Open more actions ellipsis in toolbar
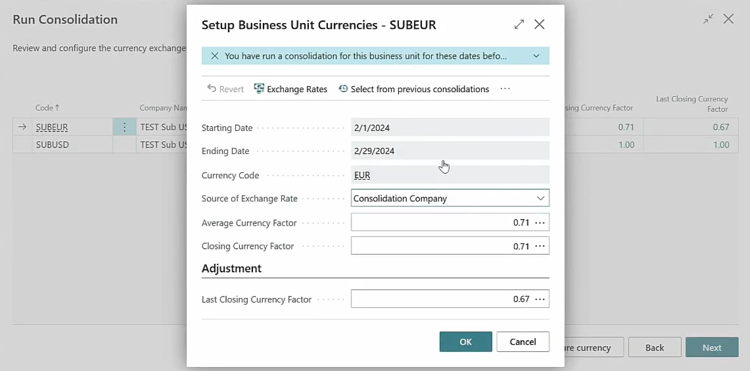Screen dimensions: 750x371 click(505, 89)
